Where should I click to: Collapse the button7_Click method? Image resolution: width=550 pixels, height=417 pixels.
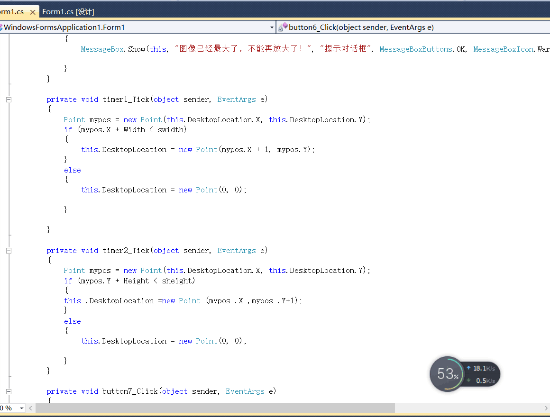tap(9, 391)
